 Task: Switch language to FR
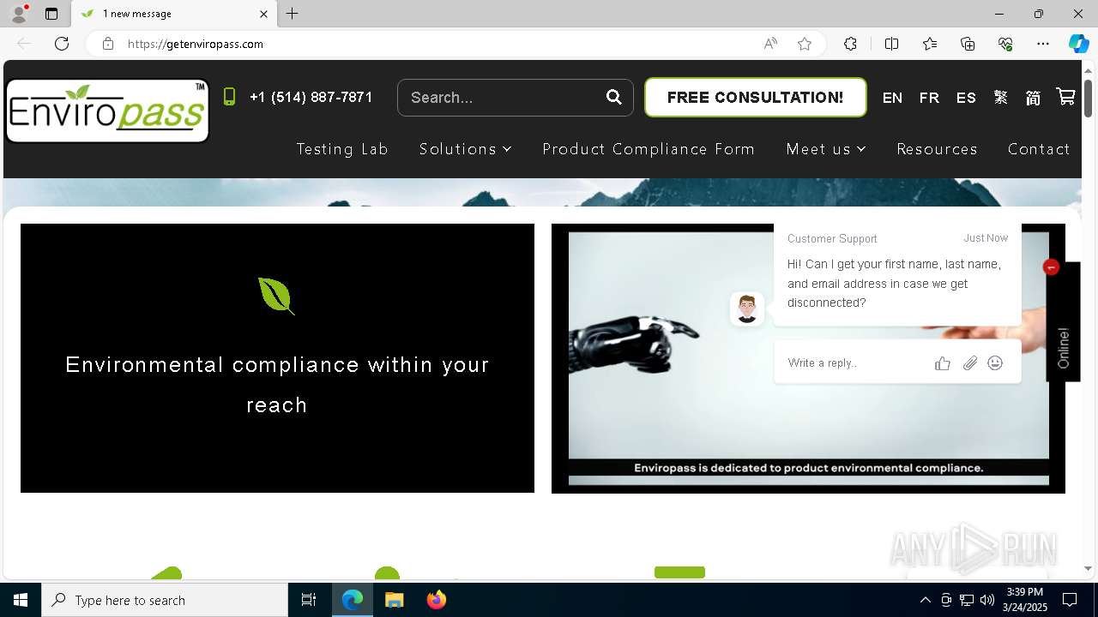(929, 98)
